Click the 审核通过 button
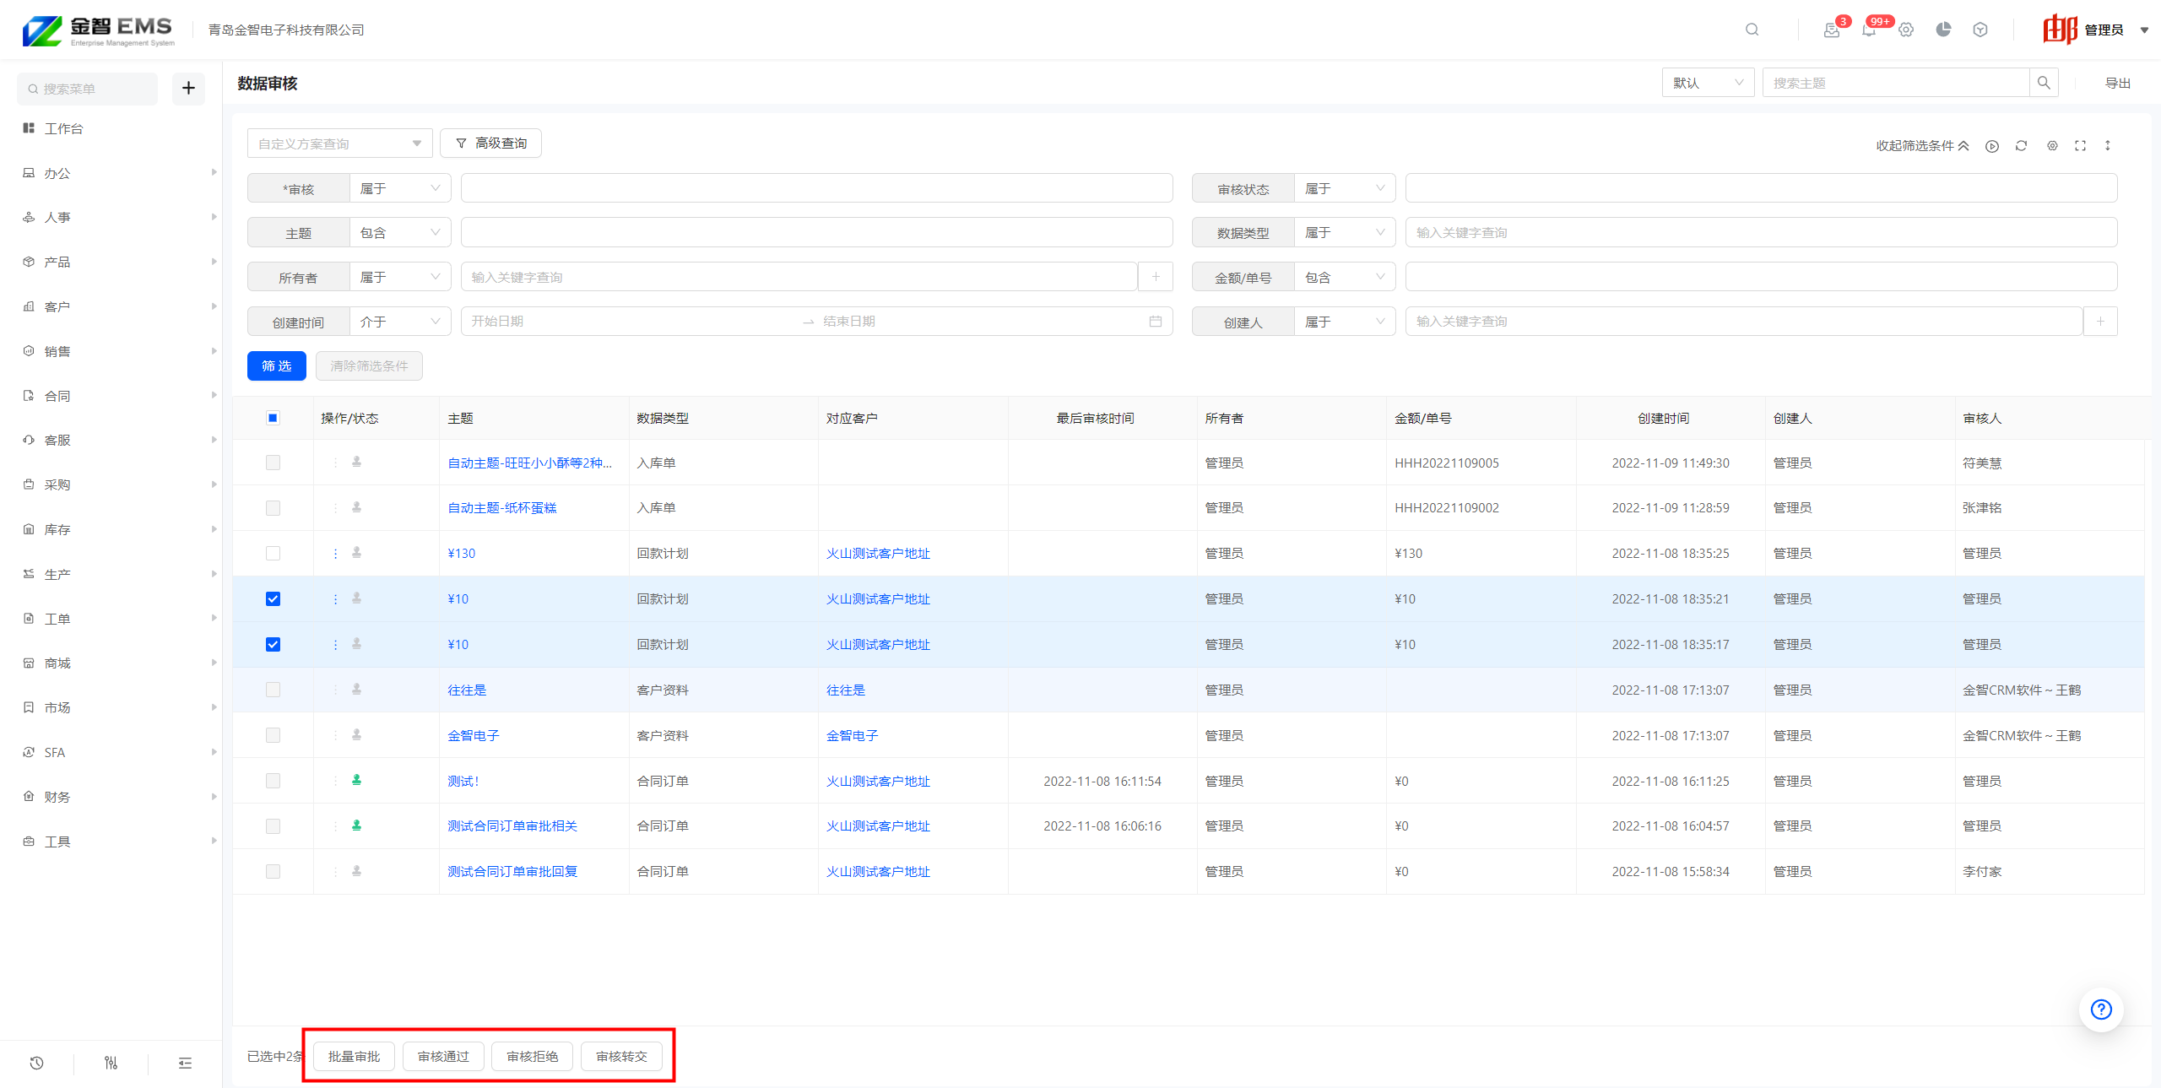This screenshot has height=1088, width=2161. pyautogui.click(x=443, y=1057)
